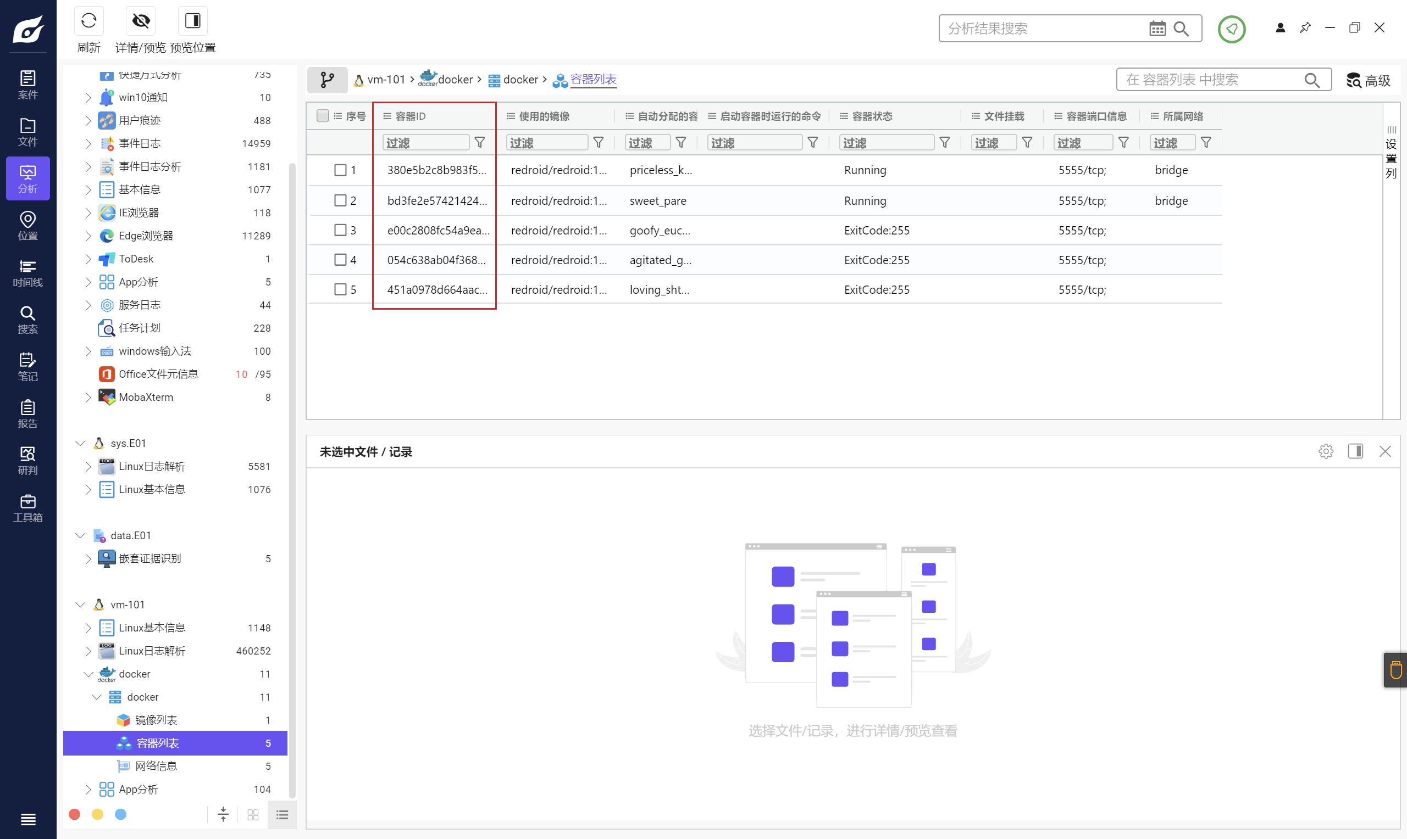
Task: Open the 报告 sidebar section
Action: 27,413
